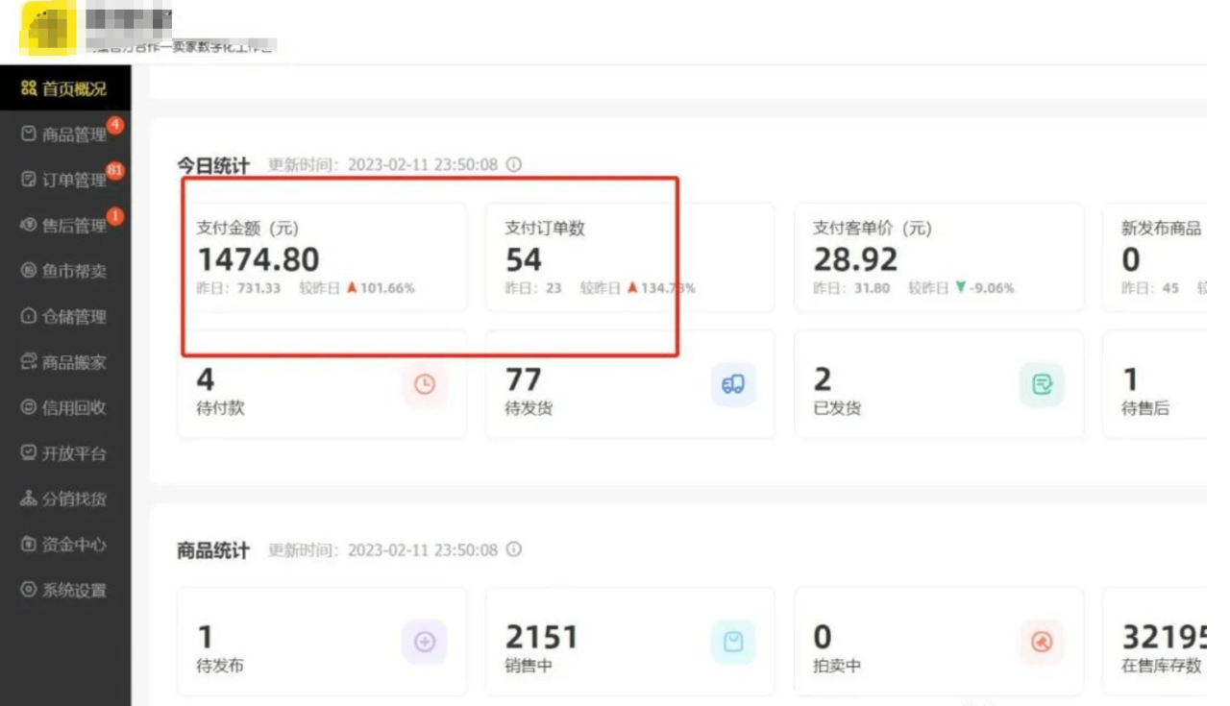
Task: Click the truck icon on 待发货 card
Action: (733, 385)
